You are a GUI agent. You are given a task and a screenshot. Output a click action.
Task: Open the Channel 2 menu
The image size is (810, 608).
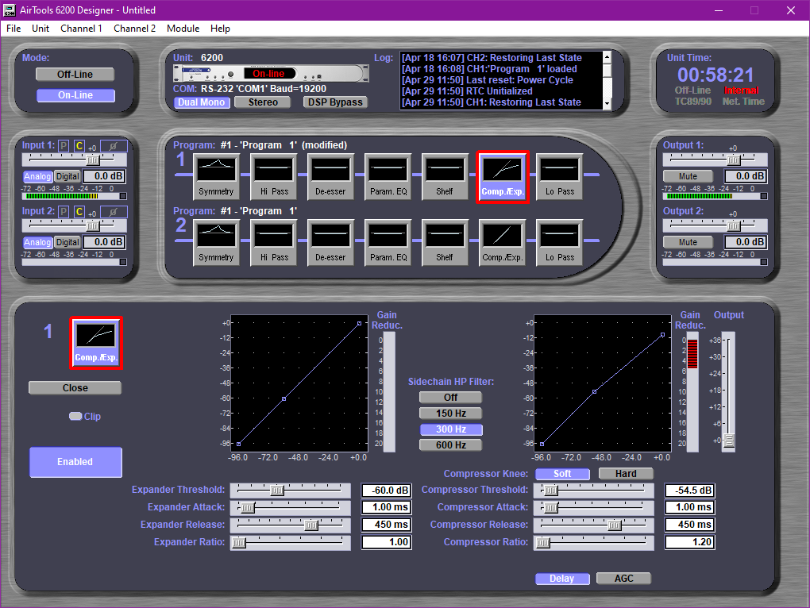point(134,29)
